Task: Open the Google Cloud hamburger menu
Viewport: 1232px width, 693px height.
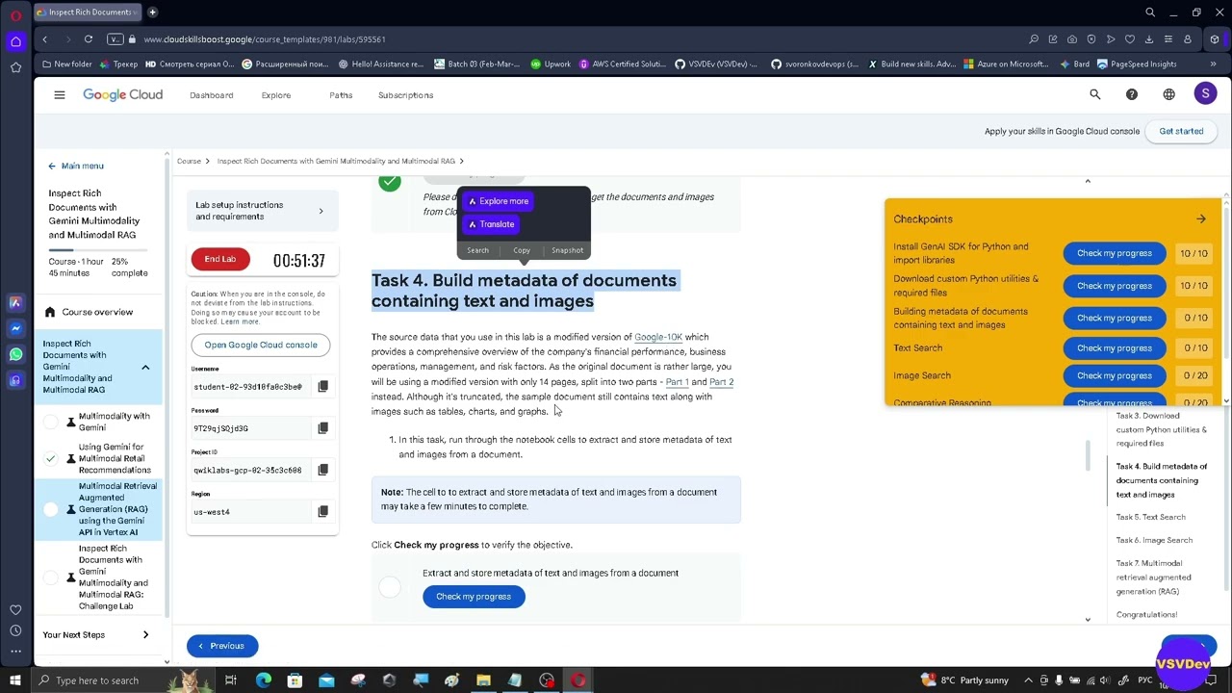Action: [x=60, y=94]
